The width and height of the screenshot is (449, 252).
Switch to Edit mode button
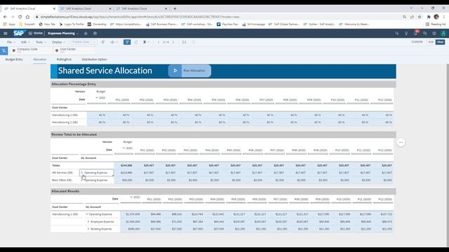[x=431, y=42]
